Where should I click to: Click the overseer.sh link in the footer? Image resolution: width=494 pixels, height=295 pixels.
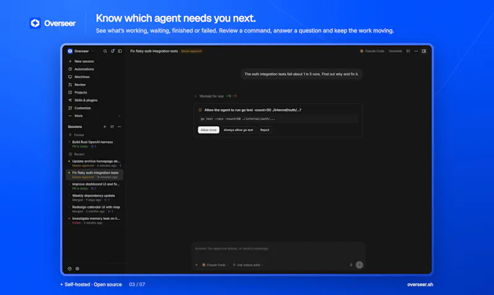[x=420, y=285]
